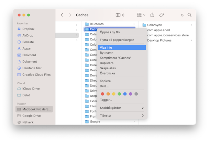Expand the Tjänster submenu

tap(122, 115)
